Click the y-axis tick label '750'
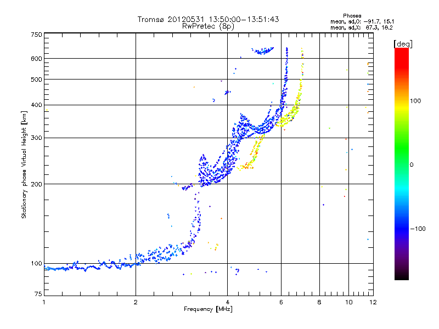This screenshot has height=329, width=439. click(x=36, y=35)
